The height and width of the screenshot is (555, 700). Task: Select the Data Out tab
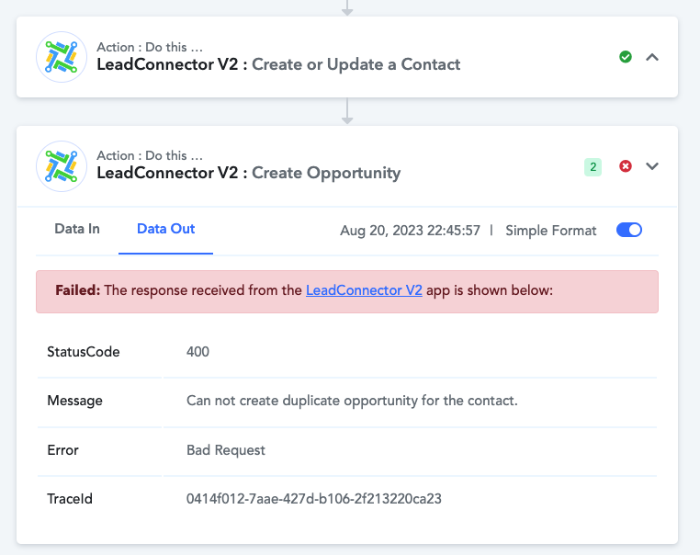[165, 229]
